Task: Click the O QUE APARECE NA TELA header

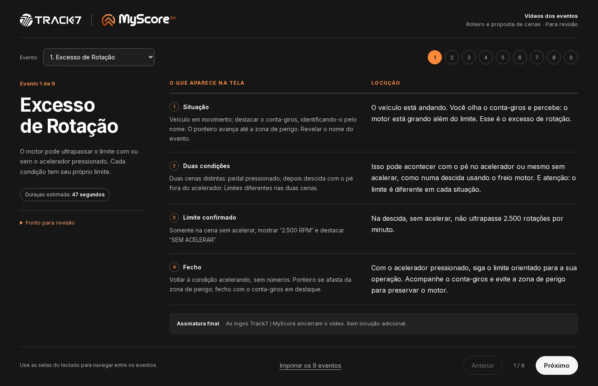Action: click(207, 83)
